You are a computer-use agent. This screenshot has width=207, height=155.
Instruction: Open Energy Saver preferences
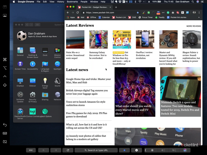click(45, 83)
